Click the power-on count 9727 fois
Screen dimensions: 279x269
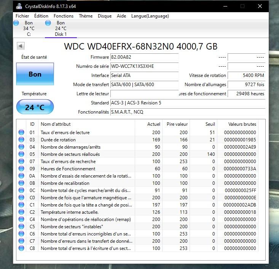pos(246,85)
